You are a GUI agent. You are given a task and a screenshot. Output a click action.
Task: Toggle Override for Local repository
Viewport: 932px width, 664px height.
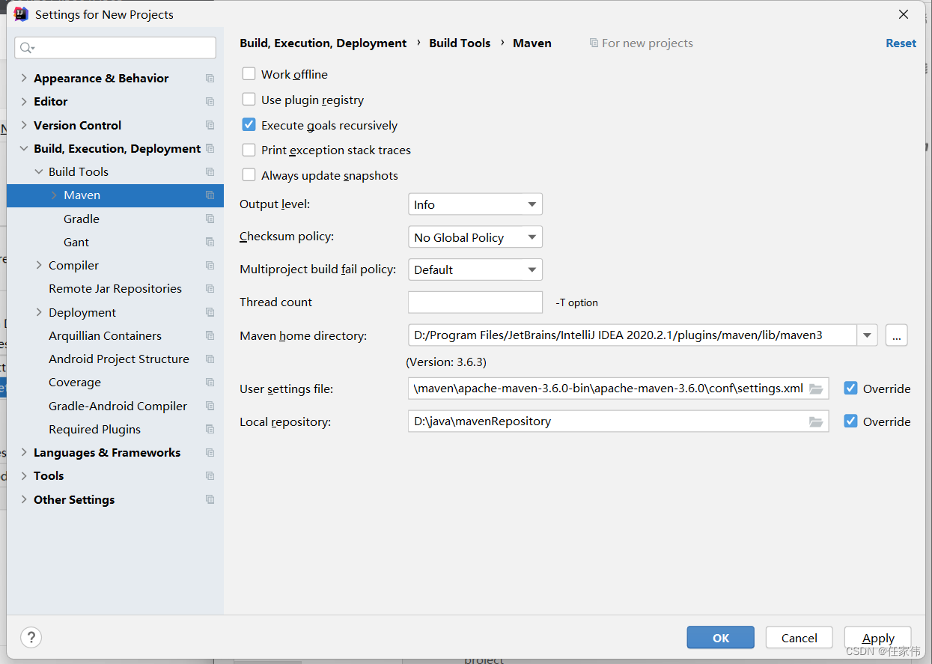[x=850, y=421]
